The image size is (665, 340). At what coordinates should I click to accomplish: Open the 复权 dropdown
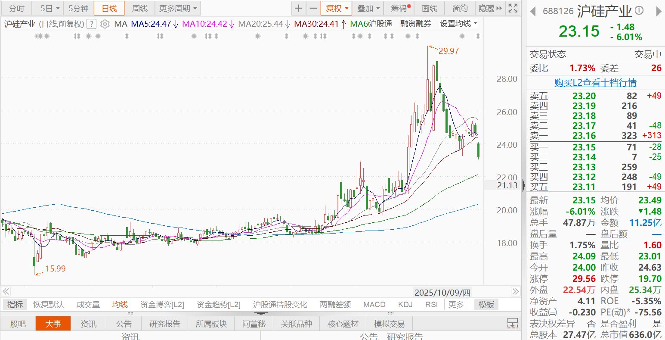(x=336, y=8)
